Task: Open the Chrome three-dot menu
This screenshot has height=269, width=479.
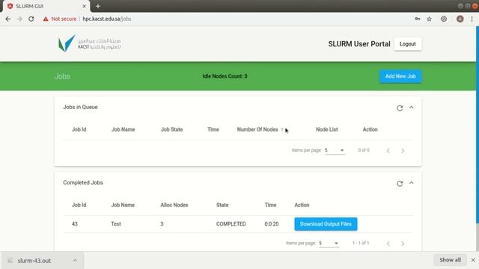Action: point(472,19)
